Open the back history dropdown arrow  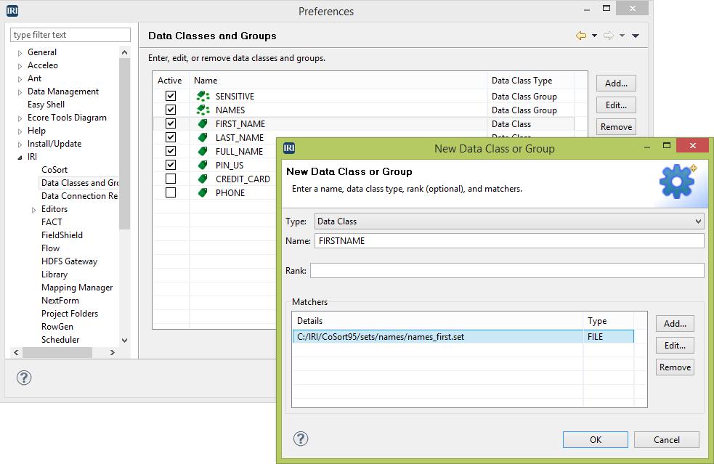594,36
